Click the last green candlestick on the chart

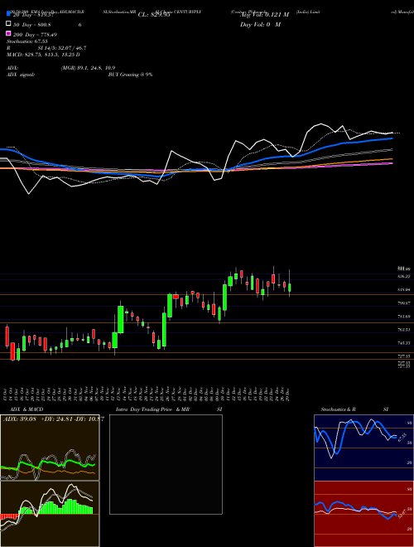290,288
